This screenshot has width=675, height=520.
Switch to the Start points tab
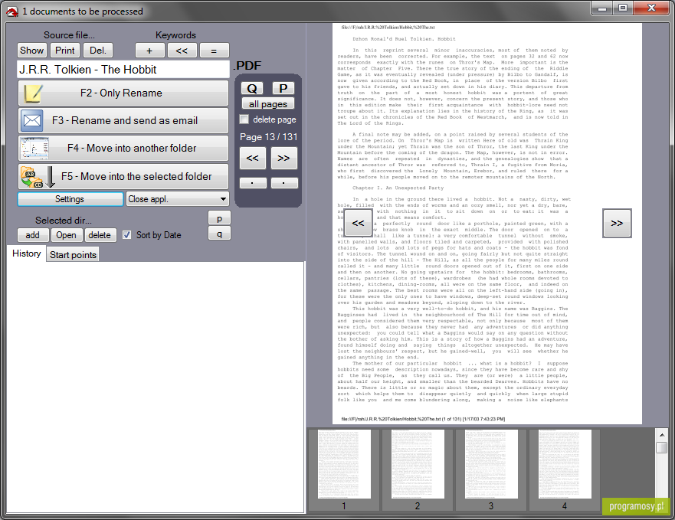point(73,254)
